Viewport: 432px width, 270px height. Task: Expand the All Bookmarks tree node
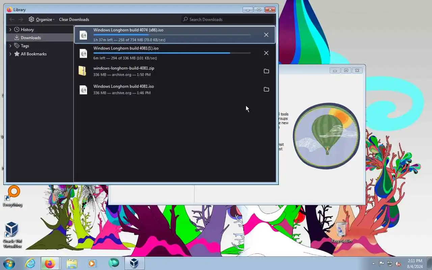(x=10, y=54)
